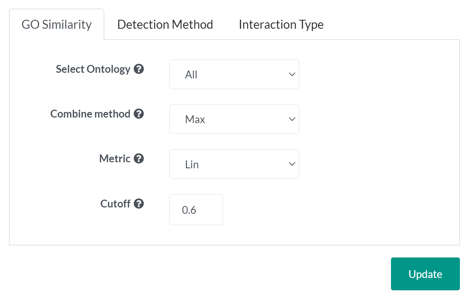Click chevron arrow in Ontology selector
The image size is (467, 300).
292,75
